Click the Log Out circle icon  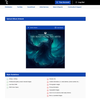tap(76, 2)
